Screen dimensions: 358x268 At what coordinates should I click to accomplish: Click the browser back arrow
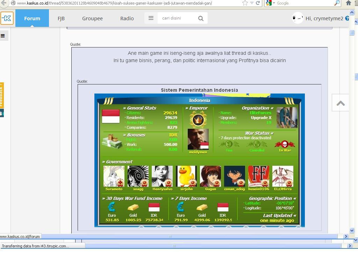click(3, 3)
